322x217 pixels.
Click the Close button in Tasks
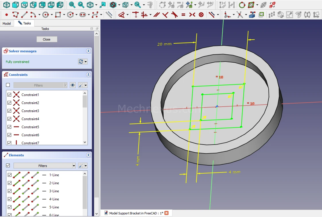47,39
